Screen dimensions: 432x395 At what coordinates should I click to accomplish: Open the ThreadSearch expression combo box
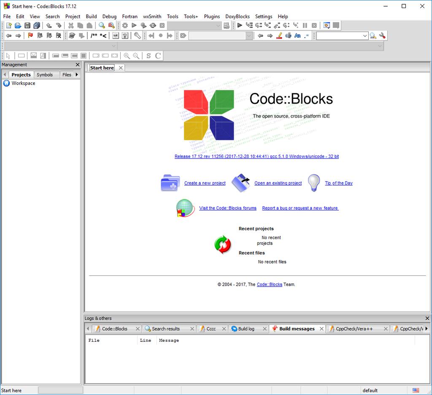pyautogui.click(x=342, y=36)
